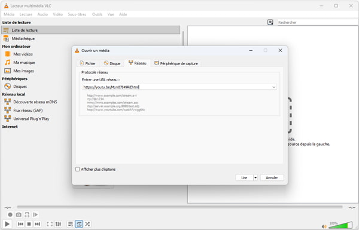The width and height of the screenshot is (359, 230).
Task: Click the Annuler button
Action: click(x=272, y=177)
